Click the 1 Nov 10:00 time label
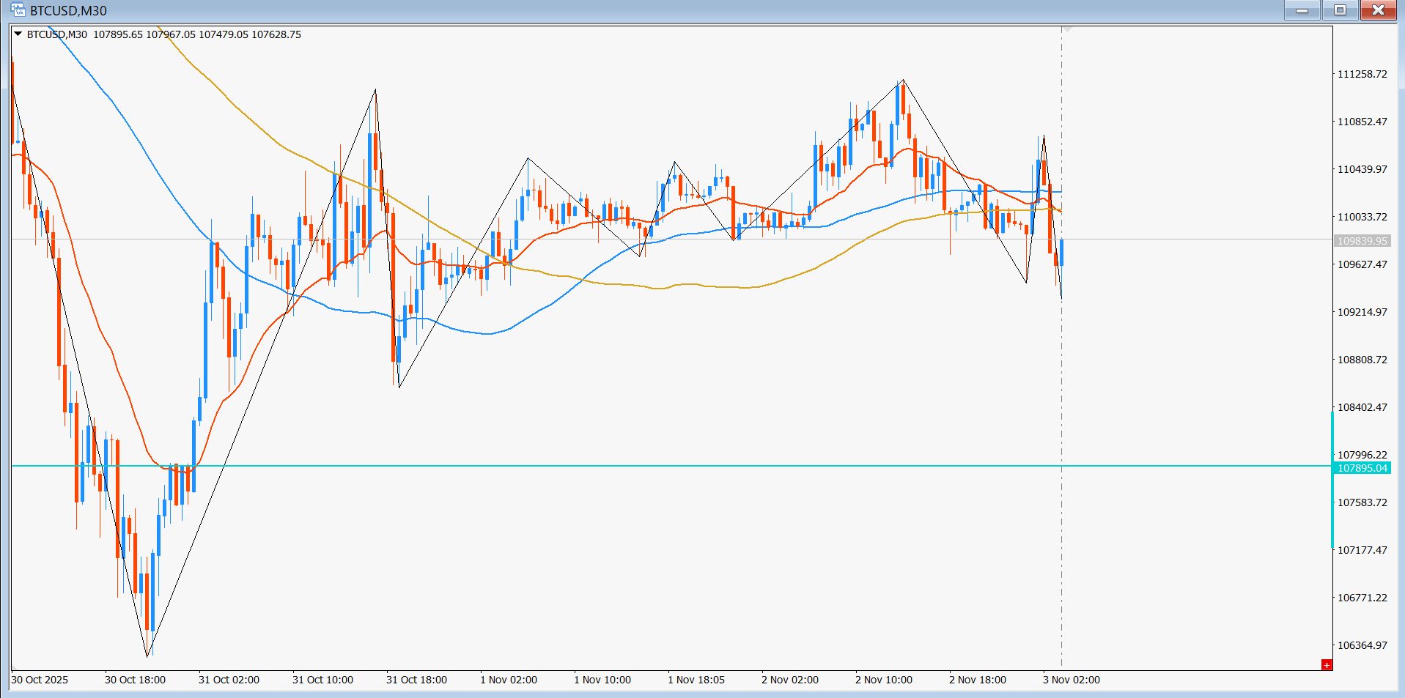Image resolution: width=1405 pixels, height=698 pixels. pyautogui.click(x=602, y=680)
